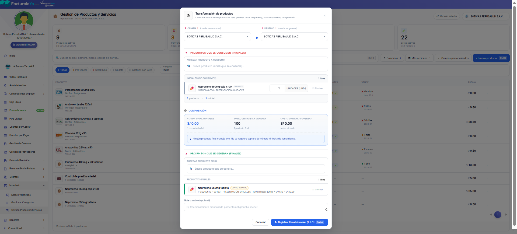Viewport: 517px width, 234px height.
Task: Click the Composición section icon
Action: point(186,111)
